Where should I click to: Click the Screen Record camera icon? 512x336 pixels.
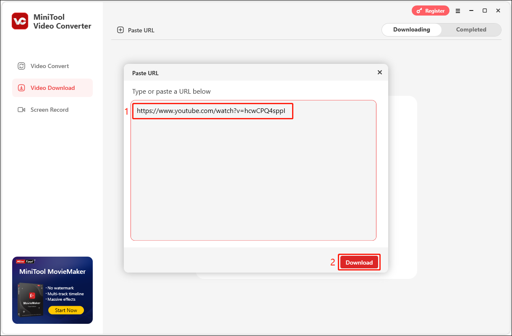pos(21,110)
